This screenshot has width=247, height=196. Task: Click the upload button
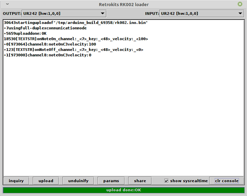(46, 181)
